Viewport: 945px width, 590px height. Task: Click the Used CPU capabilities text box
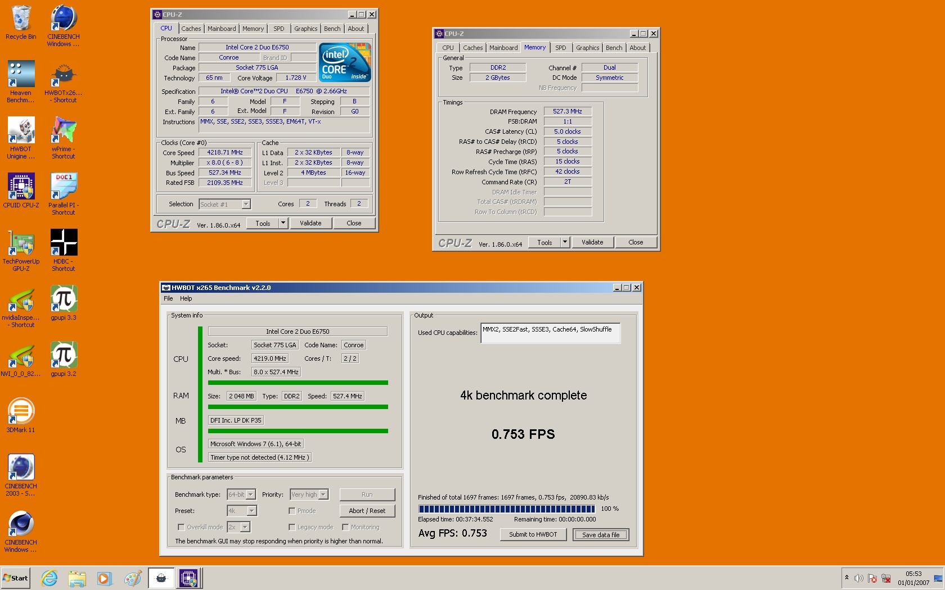click(550, 333)
